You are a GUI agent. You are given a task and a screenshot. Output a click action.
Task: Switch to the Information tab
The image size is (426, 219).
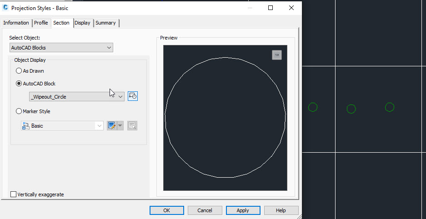pos(16,23)
